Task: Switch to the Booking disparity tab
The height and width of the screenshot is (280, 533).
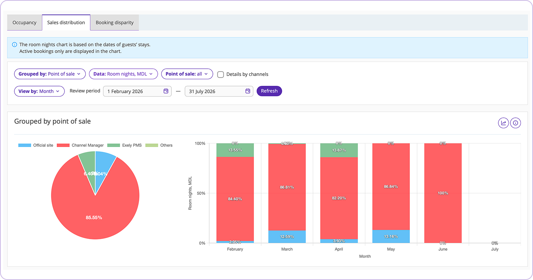Action: pyautogui.click(x=114, y=23)
